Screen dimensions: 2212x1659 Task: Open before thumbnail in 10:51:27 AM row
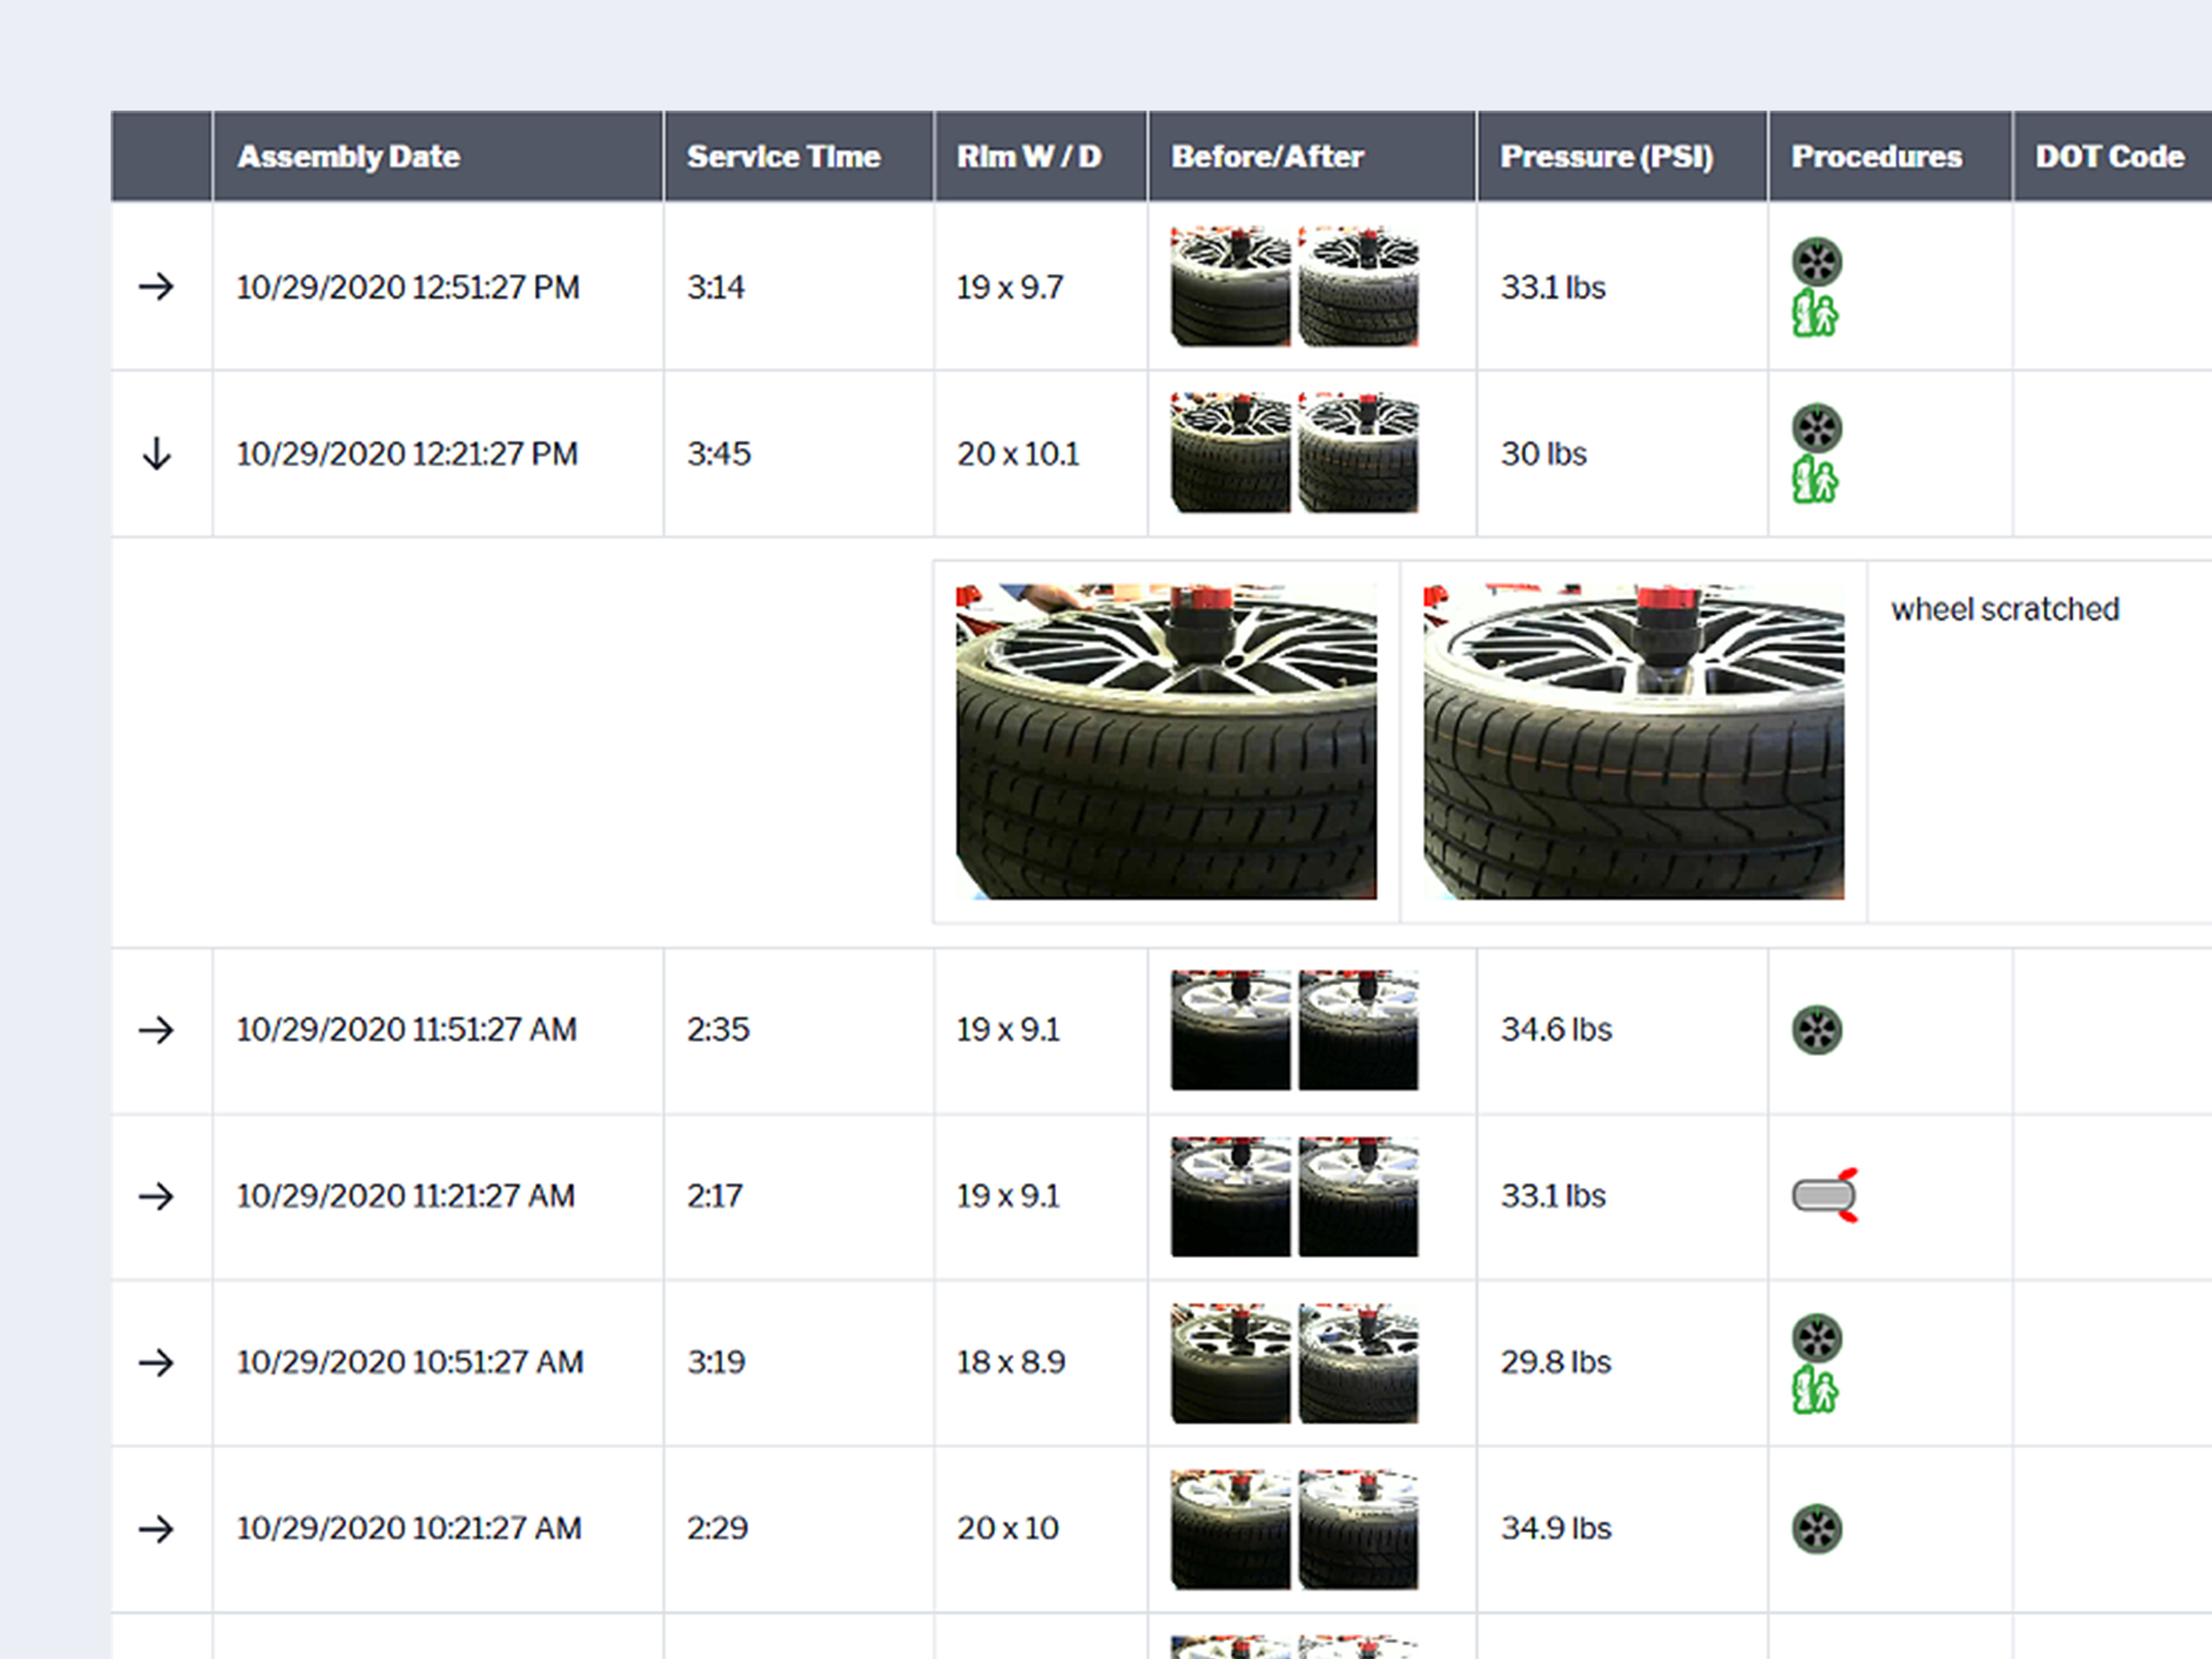point(1231,1363)
